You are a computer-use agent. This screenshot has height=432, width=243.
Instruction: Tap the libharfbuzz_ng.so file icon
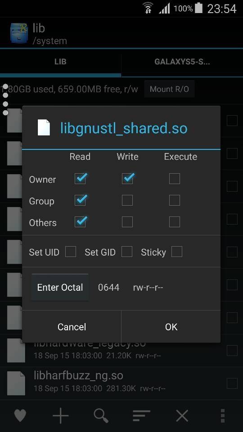[x=16, y=383]
